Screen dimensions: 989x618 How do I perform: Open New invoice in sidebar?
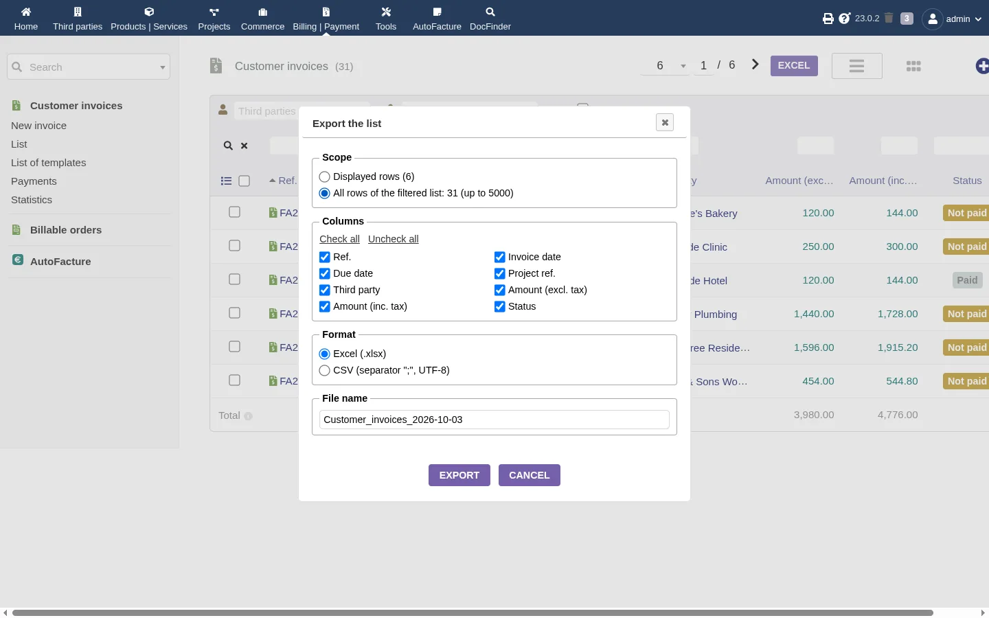38,126
